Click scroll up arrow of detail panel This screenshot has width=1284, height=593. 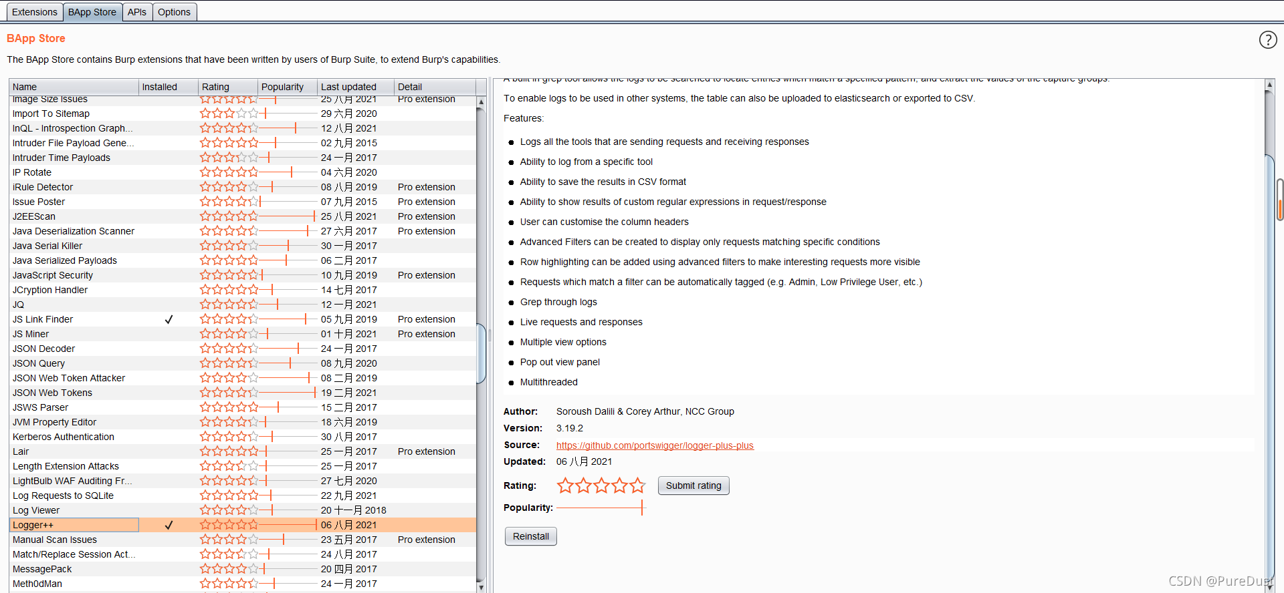coord(1269,85)
